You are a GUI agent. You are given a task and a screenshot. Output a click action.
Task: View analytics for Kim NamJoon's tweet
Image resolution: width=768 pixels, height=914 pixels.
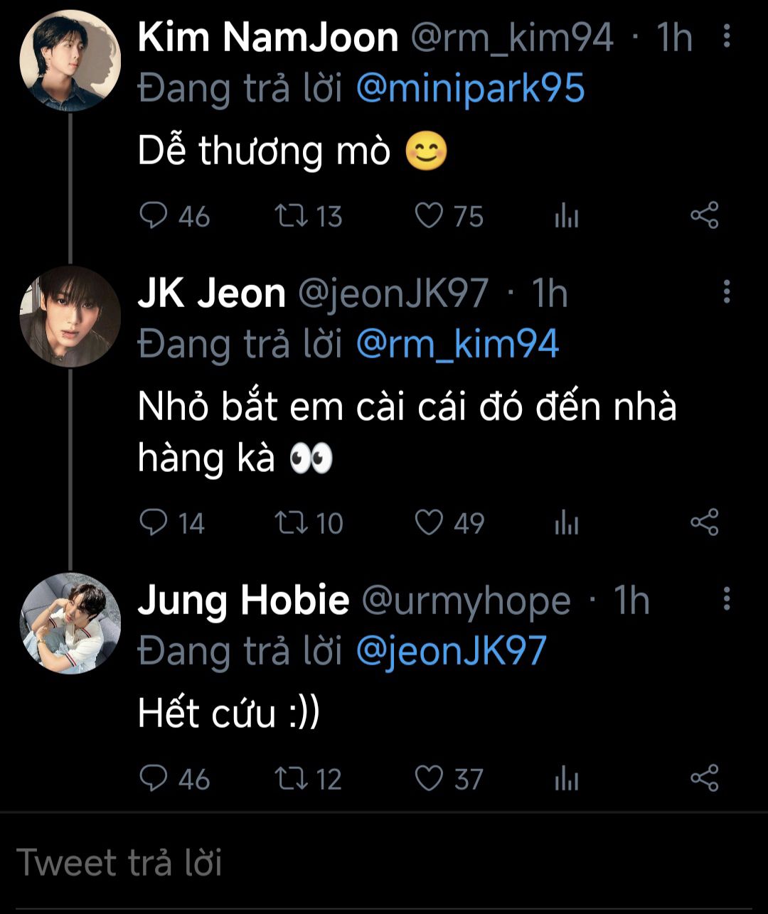tap(567, 215)
